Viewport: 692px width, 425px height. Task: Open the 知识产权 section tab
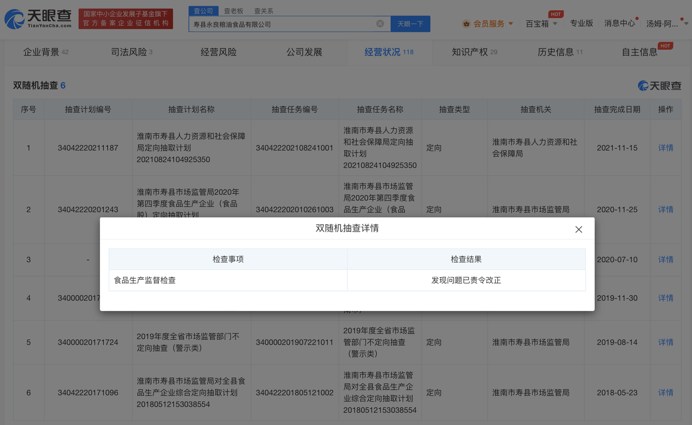[470, 52]
